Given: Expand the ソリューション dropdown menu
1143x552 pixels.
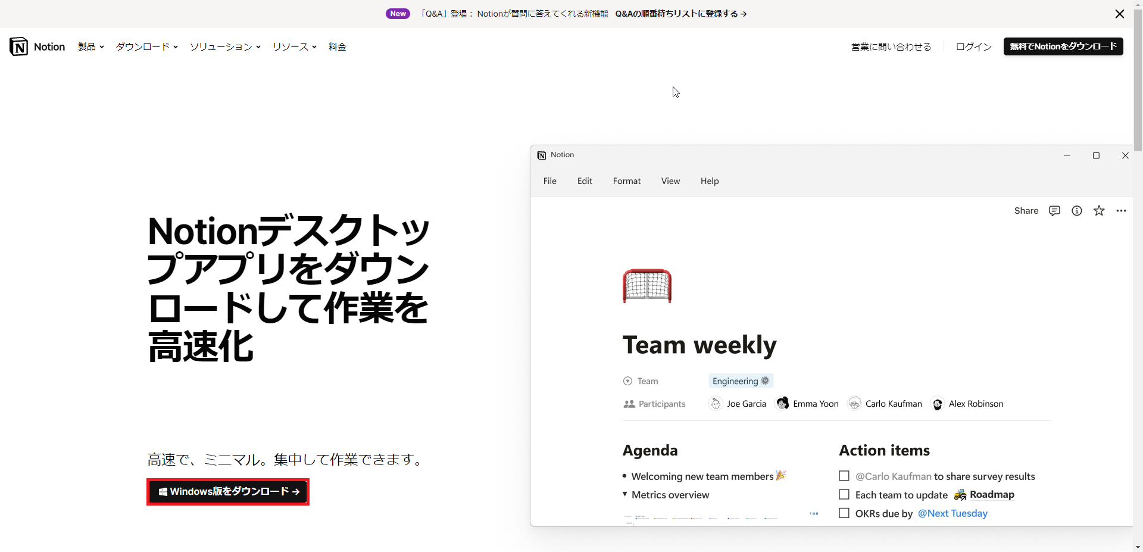Looking at the screenshot, I should pos(225,46).
